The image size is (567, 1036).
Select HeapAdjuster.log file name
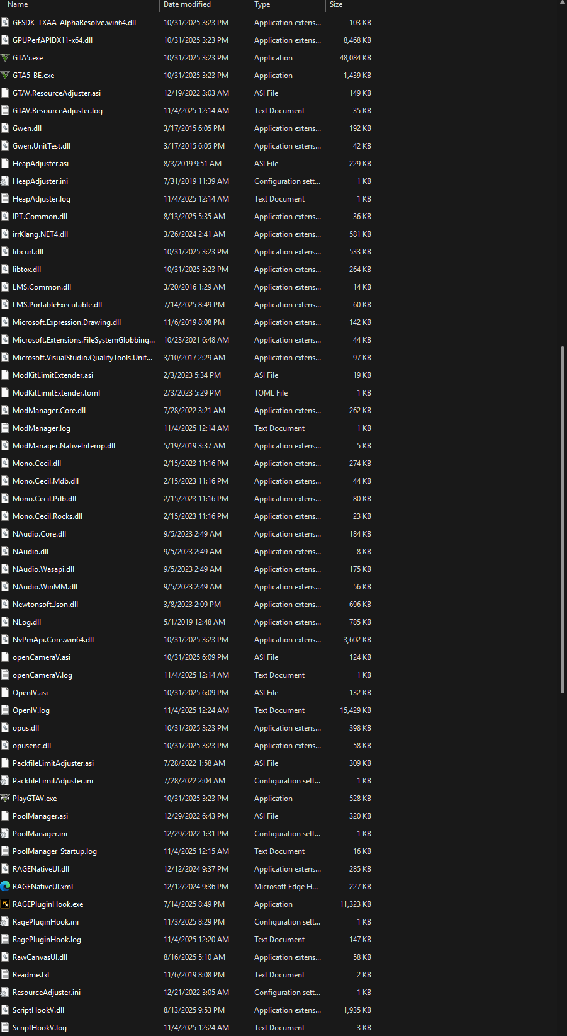click(x=42, y=199)
